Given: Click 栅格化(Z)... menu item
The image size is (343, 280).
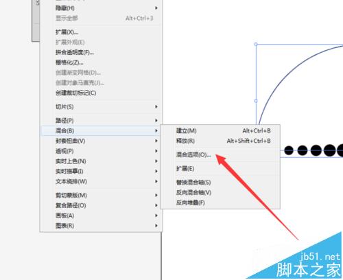Looking at the screenshot, I should (101, 62).
